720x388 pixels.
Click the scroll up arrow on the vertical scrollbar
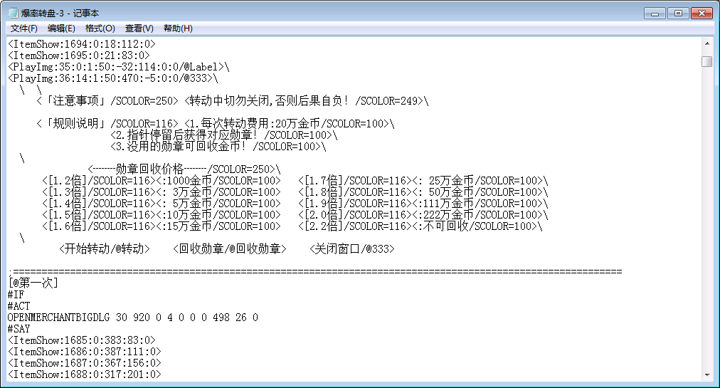tap(706, 43)
